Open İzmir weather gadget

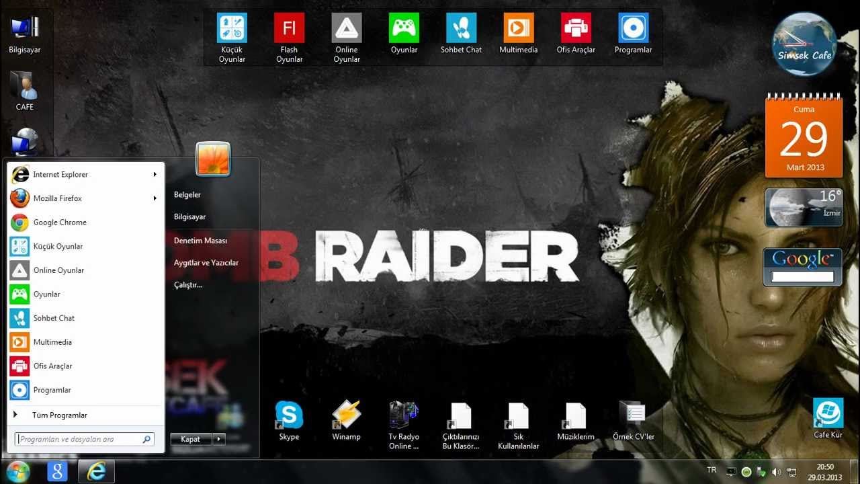[x=804, y=207]
